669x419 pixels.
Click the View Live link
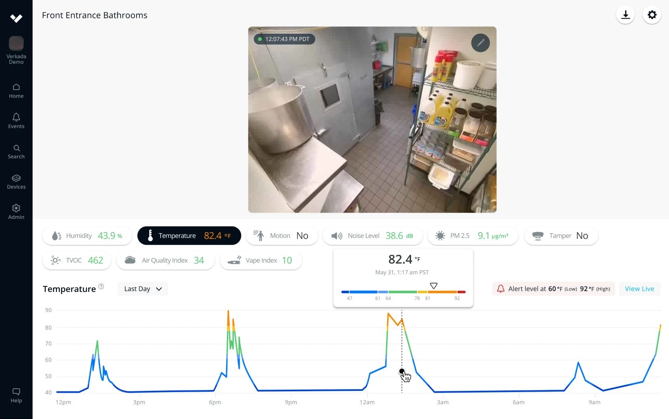(639, 289)
